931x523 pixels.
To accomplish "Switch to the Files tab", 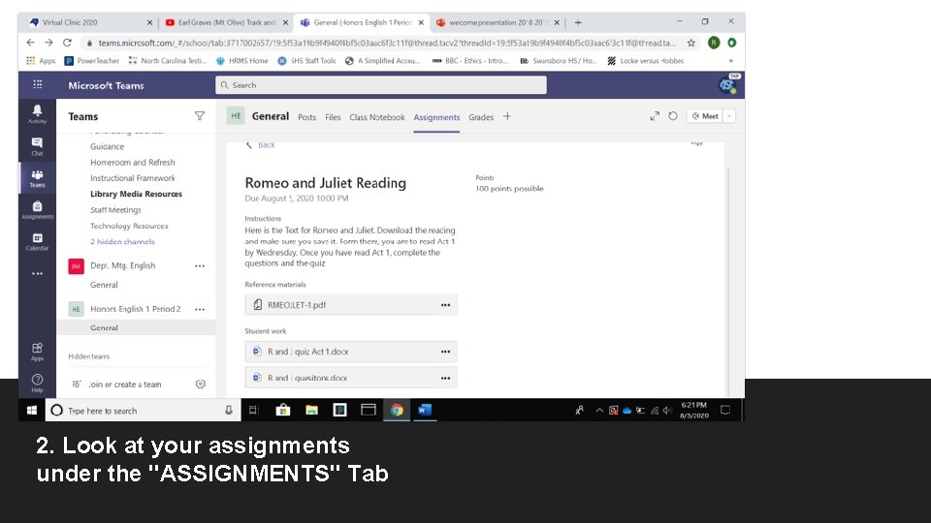I will click(333, 117).
